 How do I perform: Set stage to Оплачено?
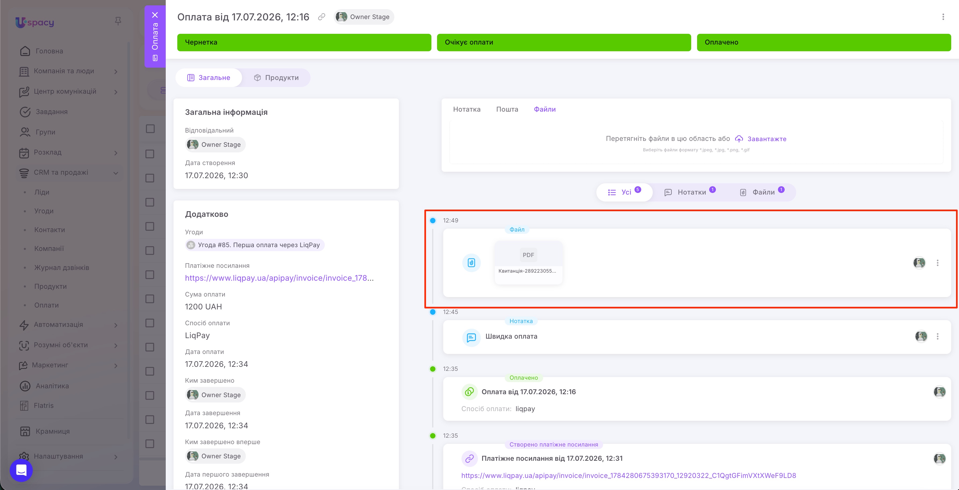(x=824, y=42)
